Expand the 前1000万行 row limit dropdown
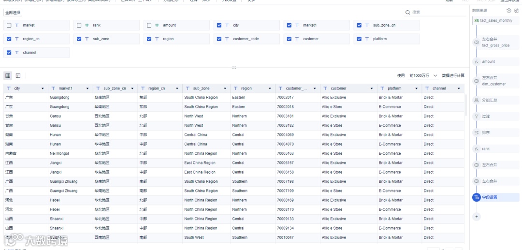 pos(423,76)
